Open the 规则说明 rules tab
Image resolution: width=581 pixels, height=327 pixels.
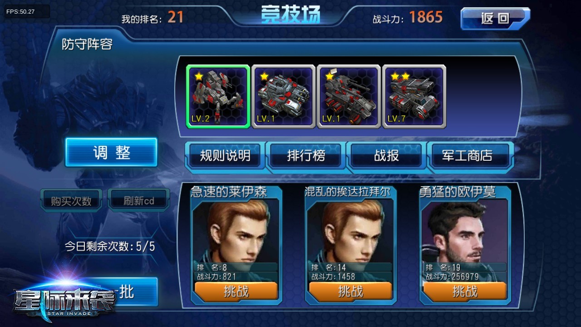(225, 156)
